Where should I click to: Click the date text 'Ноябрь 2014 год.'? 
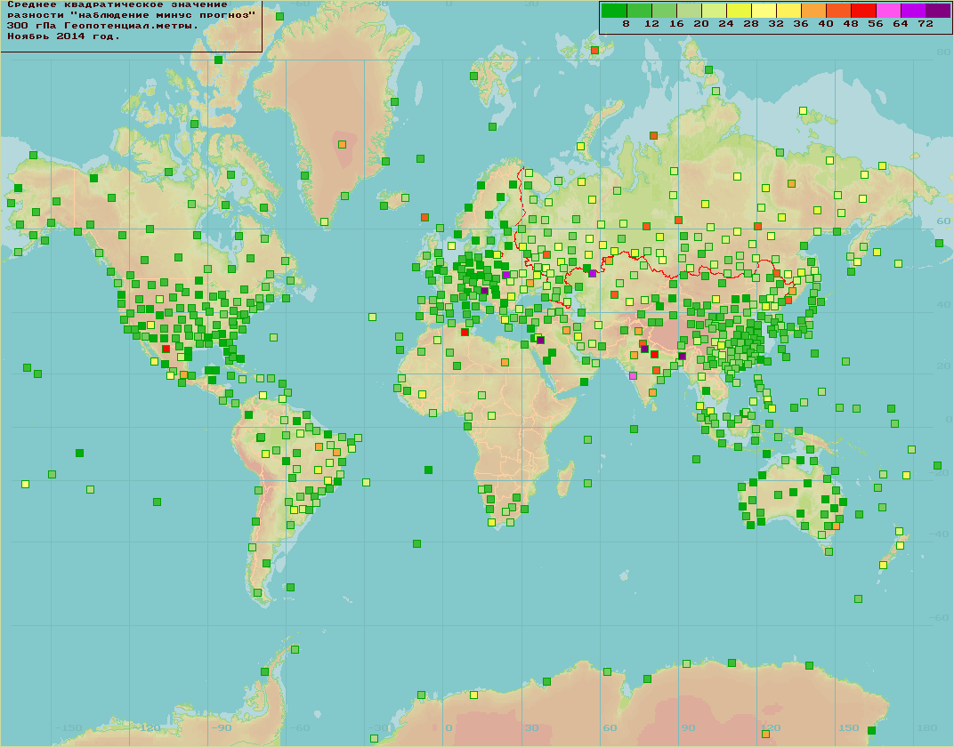point(64,36)
